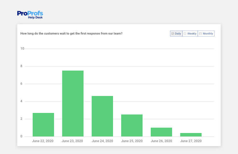Click the calendar icon on Daily button
Screen dimensions: 238x154
(x=173, y=34)
